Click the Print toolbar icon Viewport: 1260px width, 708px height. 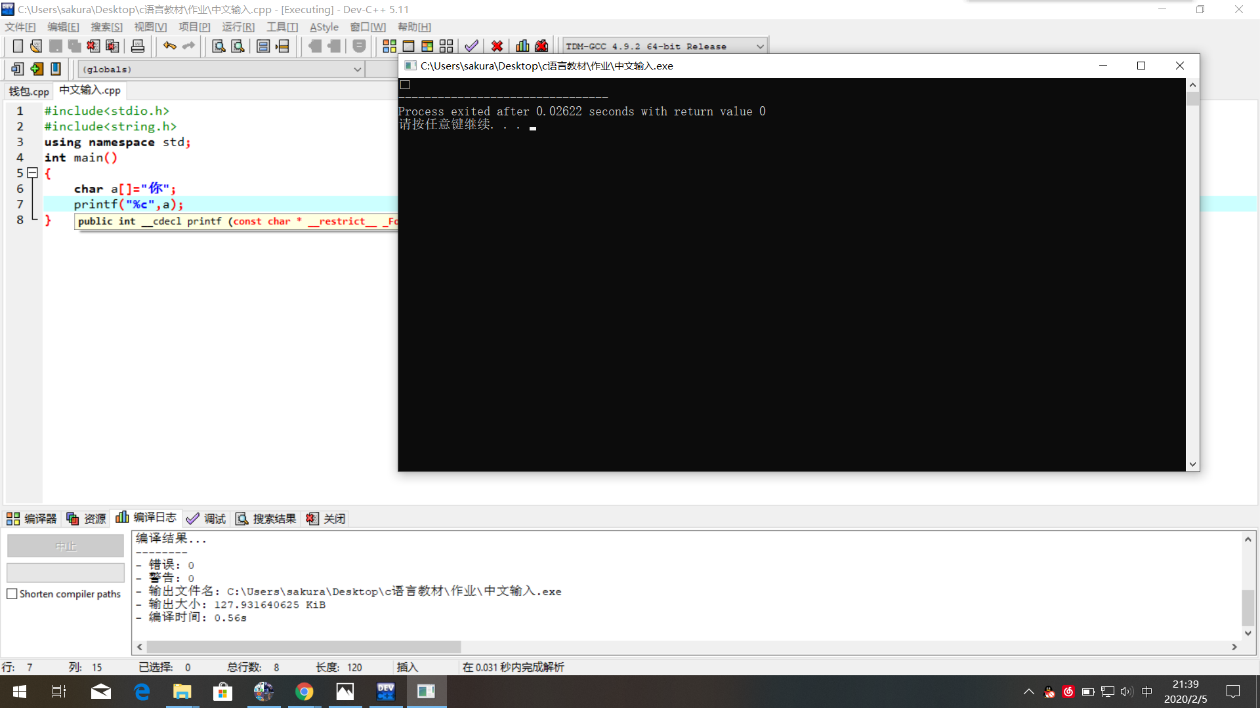[x=138, y=46]
